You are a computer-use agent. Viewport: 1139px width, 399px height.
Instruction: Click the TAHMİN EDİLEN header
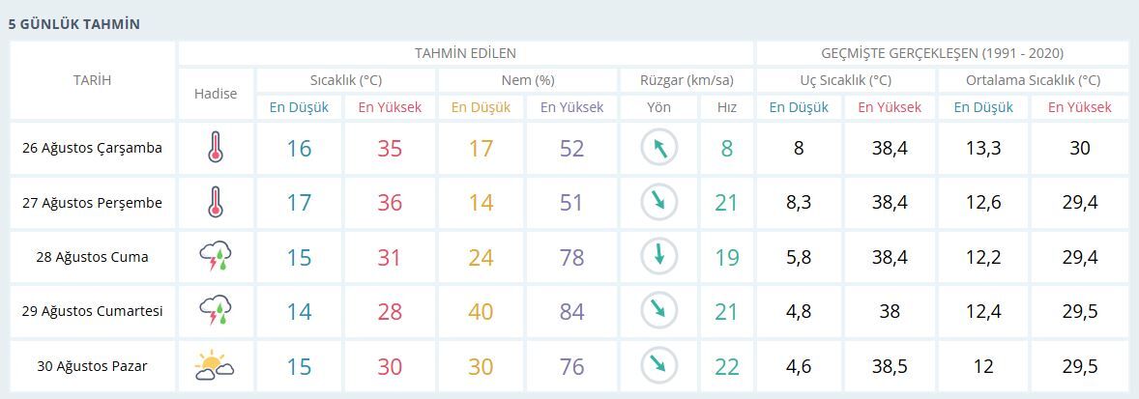466,53
